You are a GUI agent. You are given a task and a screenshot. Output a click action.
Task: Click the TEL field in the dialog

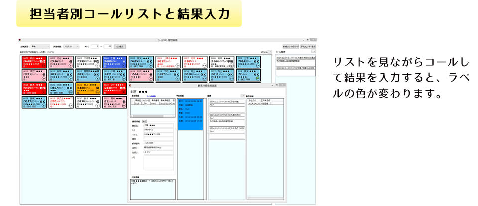click(x=158, y=135)
